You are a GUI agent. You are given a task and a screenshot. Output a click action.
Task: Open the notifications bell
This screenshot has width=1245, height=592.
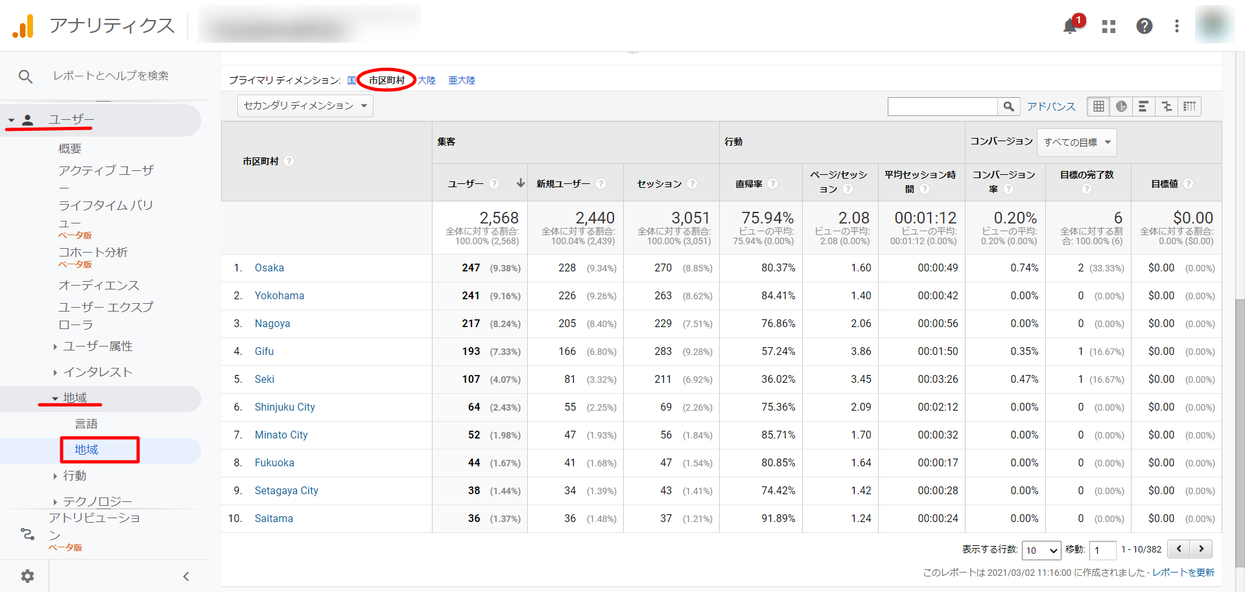(1070, 27)
